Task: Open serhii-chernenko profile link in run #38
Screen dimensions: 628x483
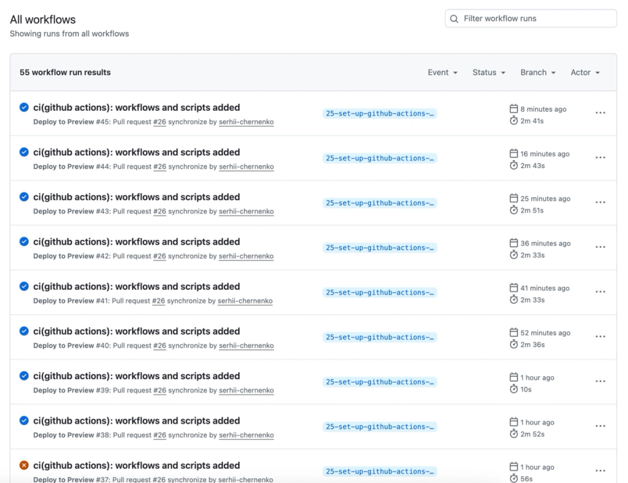Action: click(247, 435)
